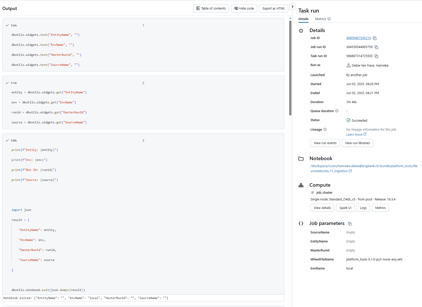Show Lineage info tooltip
The width and height of the screenshot is (422, 307).
pos(325,129)
